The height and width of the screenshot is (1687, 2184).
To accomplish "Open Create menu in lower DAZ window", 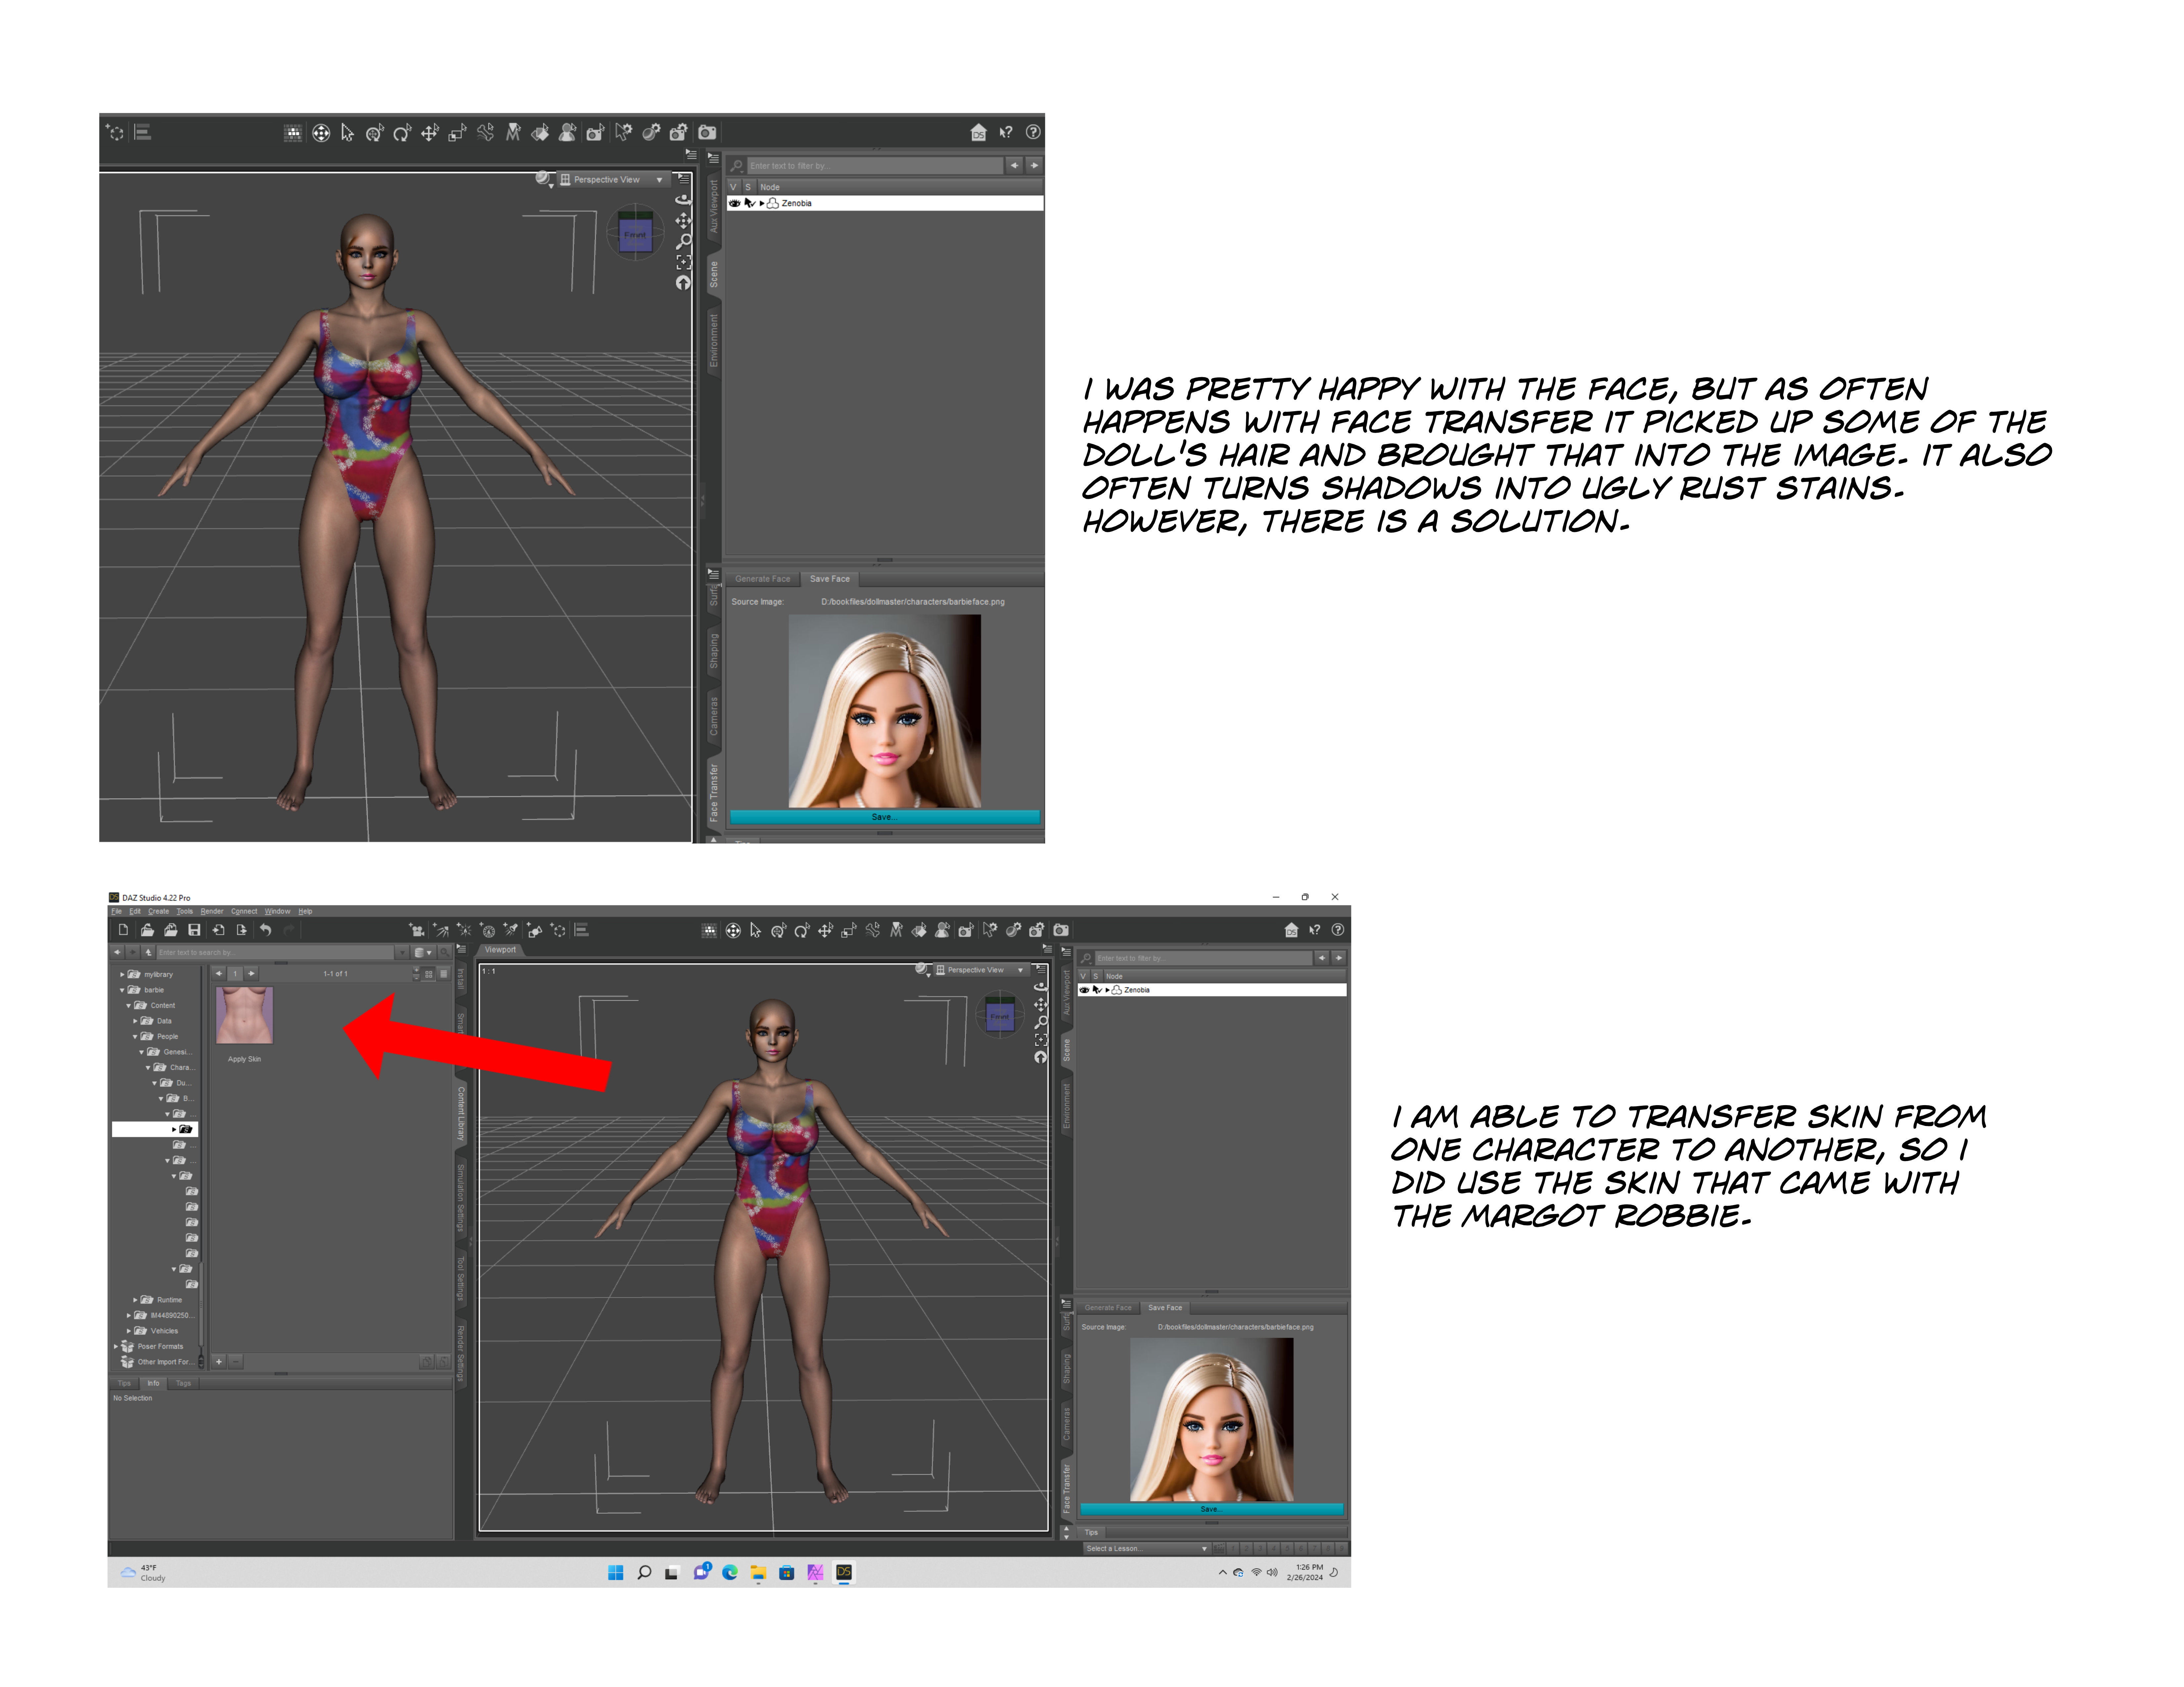I will [159, 911].
